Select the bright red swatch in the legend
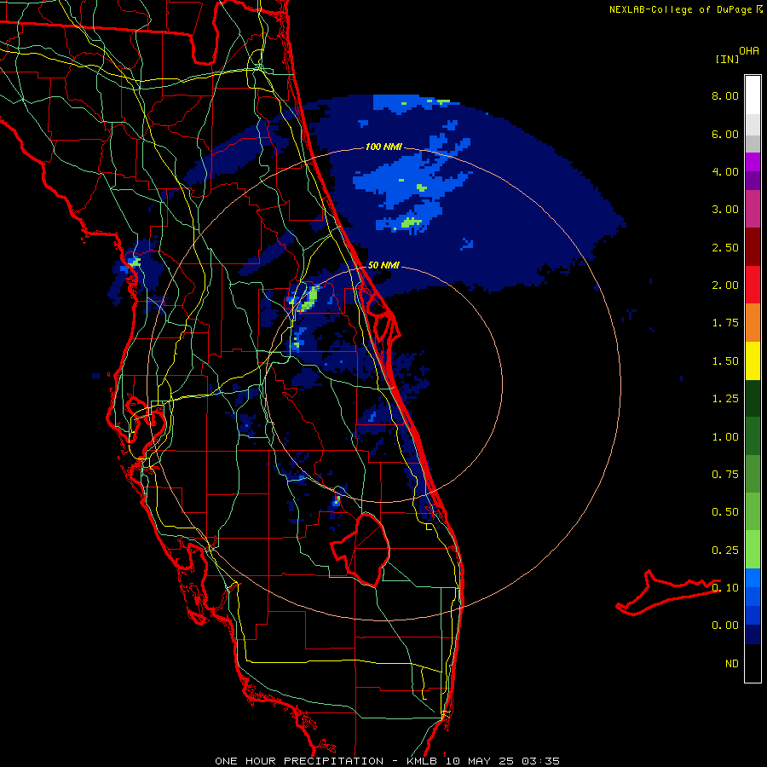The width and height of the screenshot is (767, 767). (753, 285)
